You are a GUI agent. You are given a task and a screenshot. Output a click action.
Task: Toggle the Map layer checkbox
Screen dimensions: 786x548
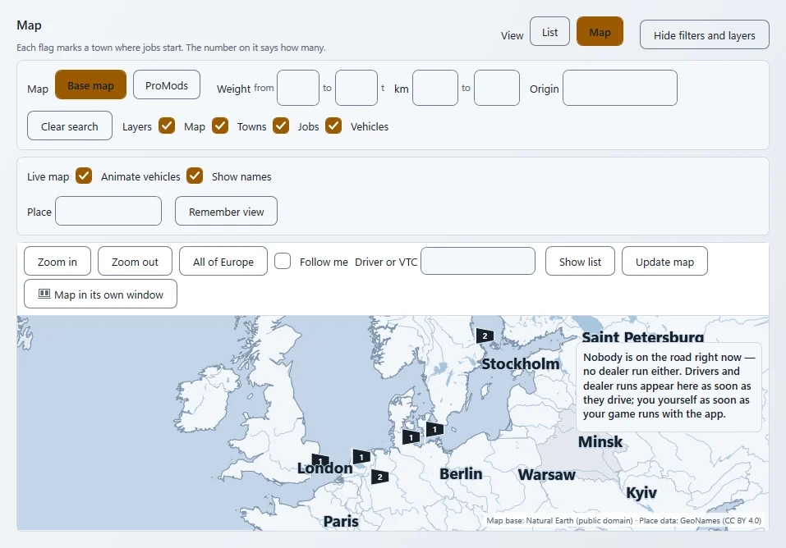tap(167, 126)
